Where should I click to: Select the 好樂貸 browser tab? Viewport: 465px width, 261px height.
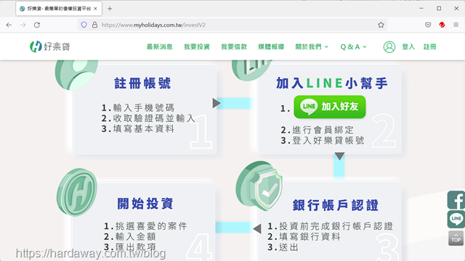(x=59, y=9)
